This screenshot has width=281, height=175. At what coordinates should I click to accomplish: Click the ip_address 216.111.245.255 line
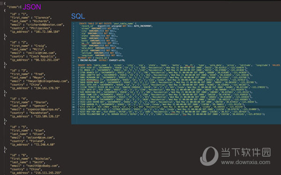36,173
